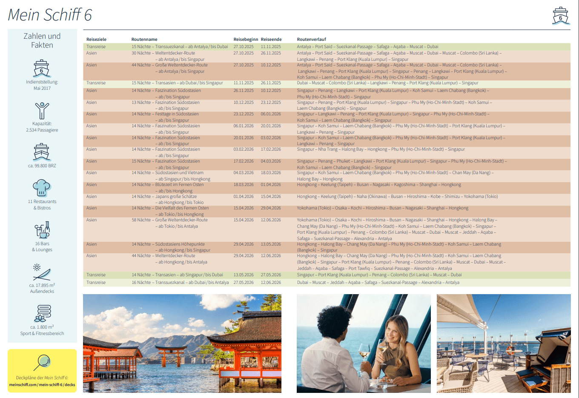579x398 pixels.
Task: Click the yellow Deckpläne der Mein Schiff 6 box
Action: 42,370
